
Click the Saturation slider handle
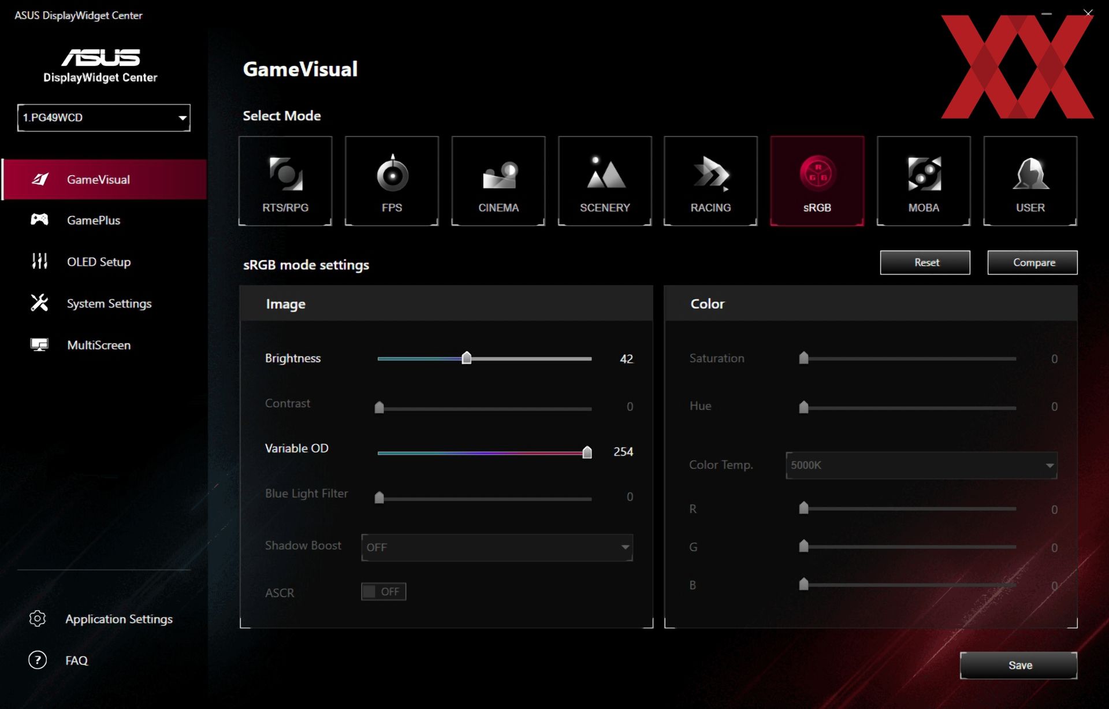point(803,358)
